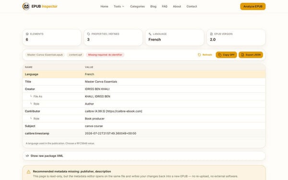Viewport: 288px width, 180px height.
Task: Select the calibre:timestamp row name
Action: pos(37,133)
